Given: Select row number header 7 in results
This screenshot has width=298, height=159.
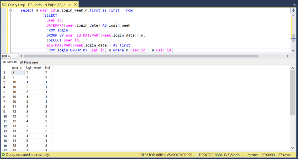Looking at the screenshot, I should (7, 102).
